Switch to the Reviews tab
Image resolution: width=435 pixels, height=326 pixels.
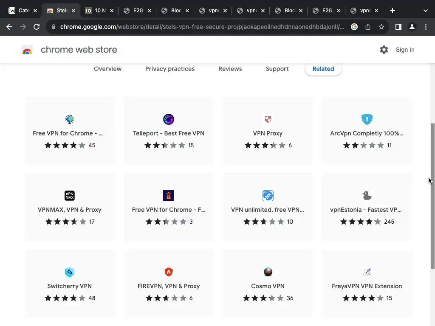230,69
